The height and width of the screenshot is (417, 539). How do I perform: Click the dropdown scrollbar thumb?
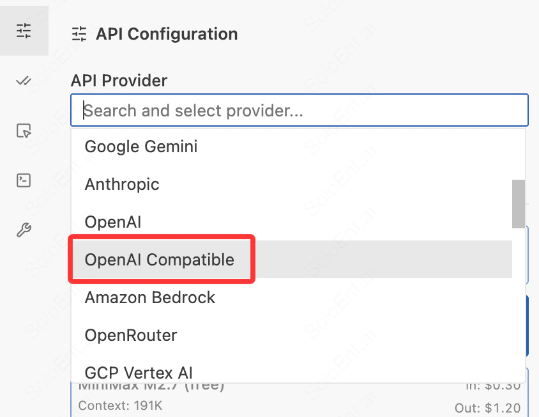click(518, 204)
